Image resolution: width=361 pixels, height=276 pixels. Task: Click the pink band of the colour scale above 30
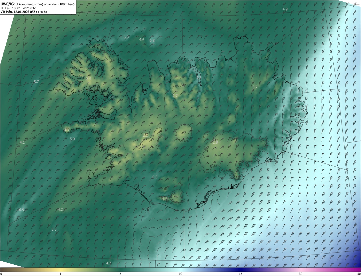[x=301, y=270]
